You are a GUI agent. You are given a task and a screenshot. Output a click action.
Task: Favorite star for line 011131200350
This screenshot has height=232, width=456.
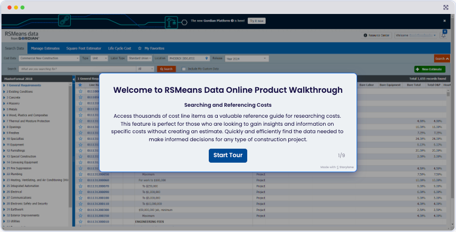(x=80, y=216)
